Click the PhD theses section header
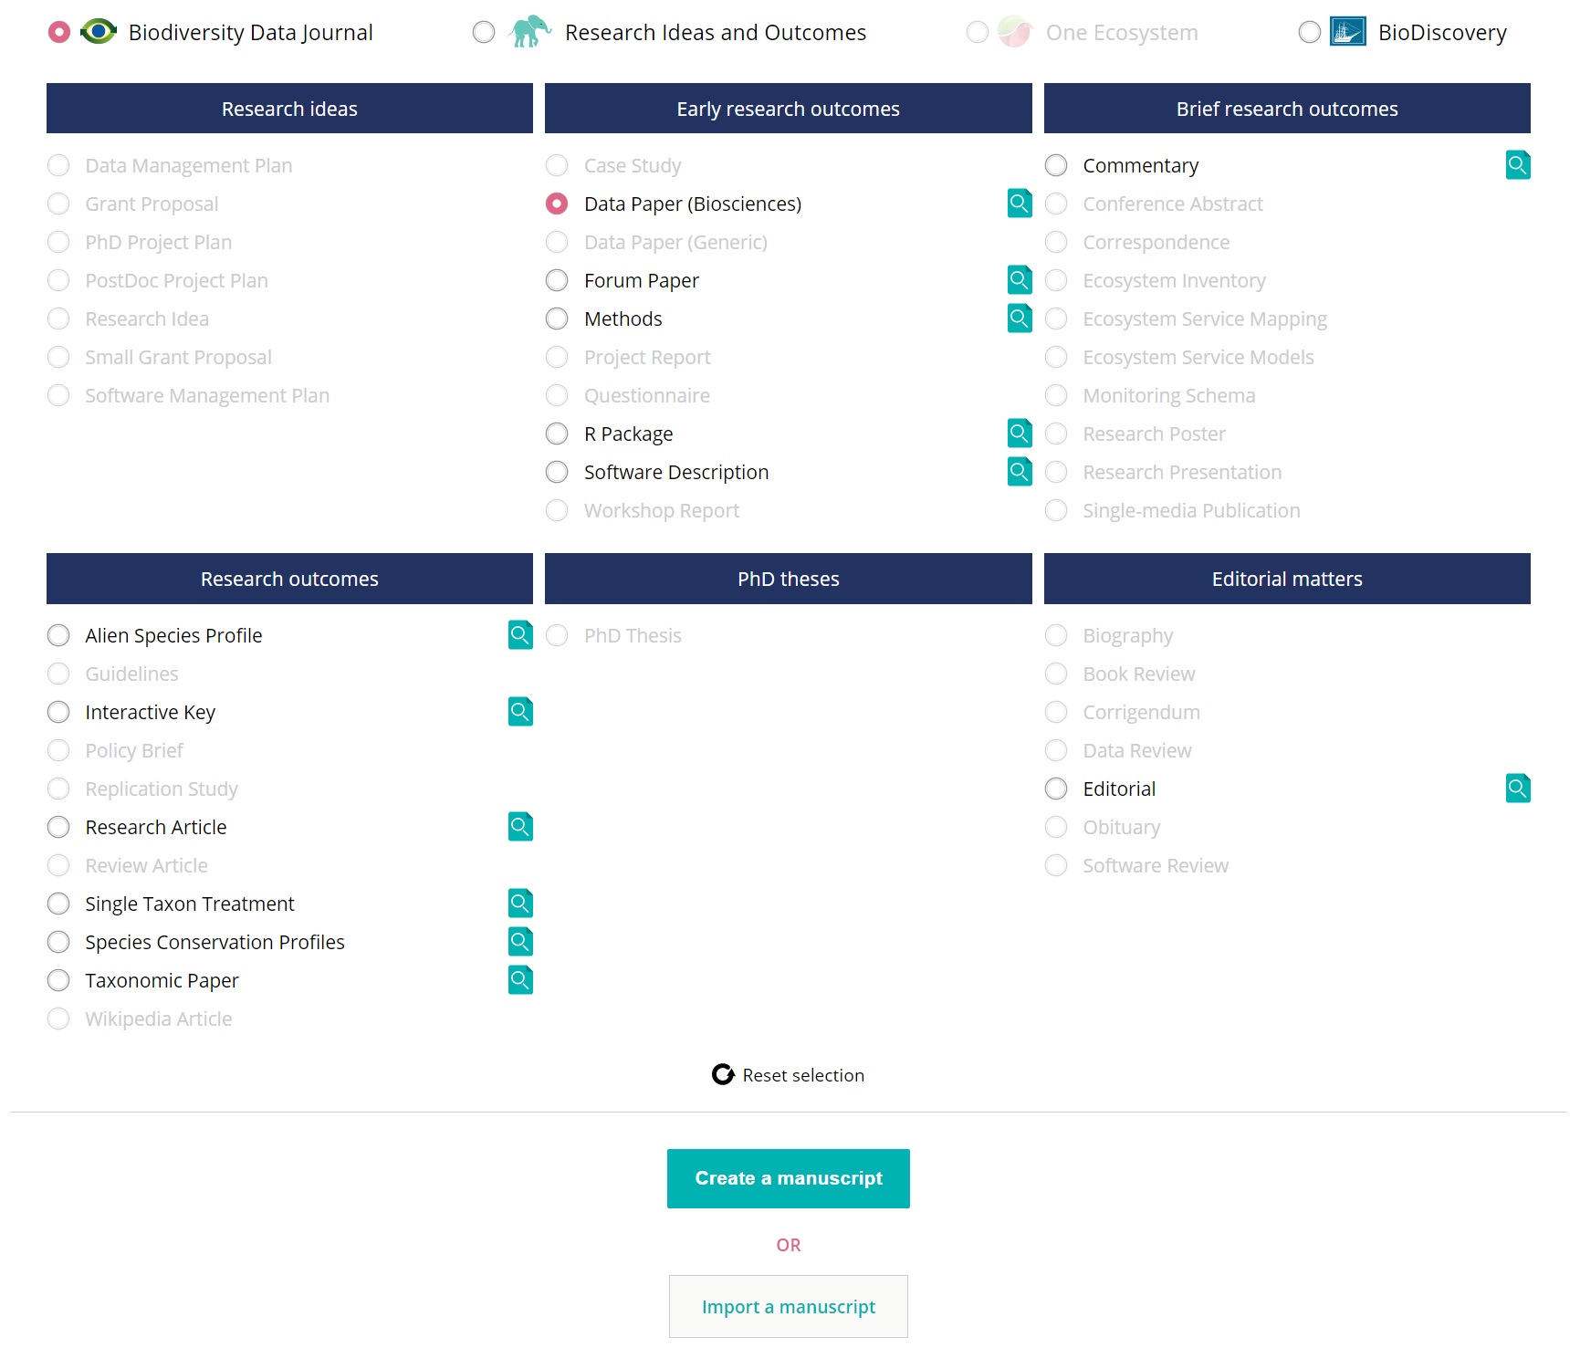This screenshot has width=1580, height=1348. click(x=789, y=579)
